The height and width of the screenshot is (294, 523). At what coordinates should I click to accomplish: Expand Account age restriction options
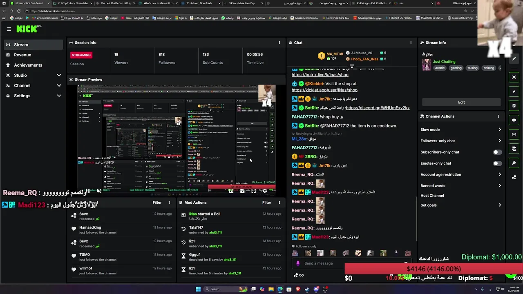pyautogui.click(x=461, y=174)
